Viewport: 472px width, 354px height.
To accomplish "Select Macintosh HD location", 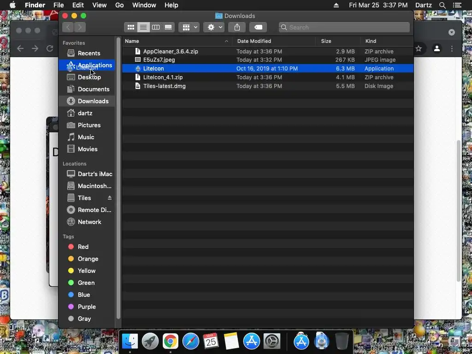I will click(x=87, y=186).
